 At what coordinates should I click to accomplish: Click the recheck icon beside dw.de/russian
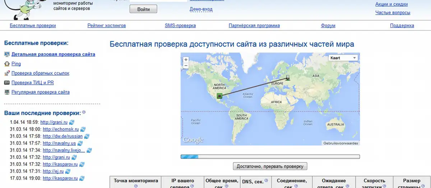(x=87, y=136)
